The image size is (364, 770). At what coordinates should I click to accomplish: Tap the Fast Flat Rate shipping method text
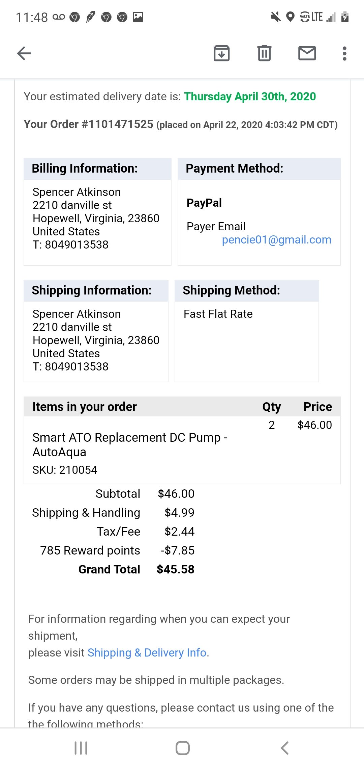[x=218, y=314]
